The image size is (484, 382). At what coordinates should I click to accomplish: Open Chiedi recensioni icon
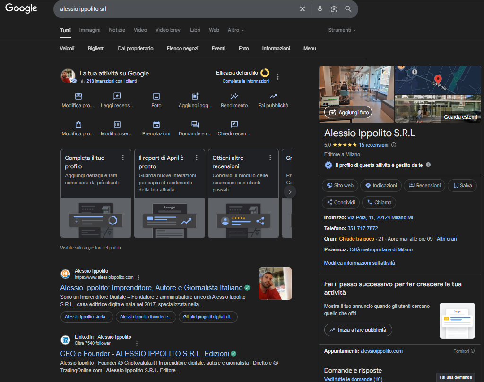click(x=234, y=125)
